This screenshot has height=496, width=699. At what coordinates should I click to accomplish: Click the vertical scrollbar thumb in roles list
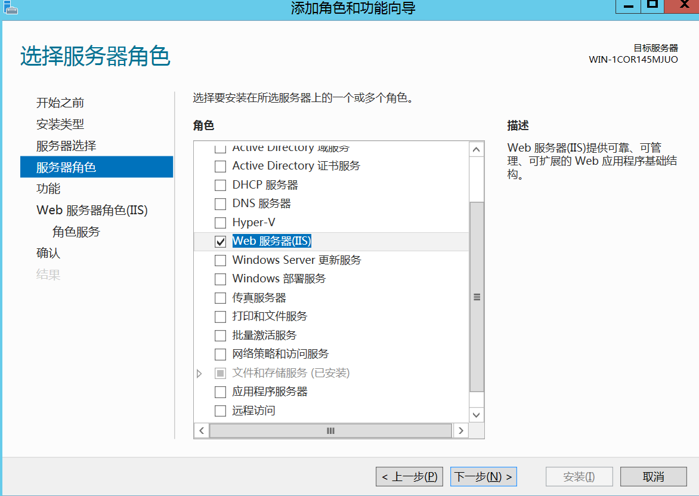(x=477, y=297)
